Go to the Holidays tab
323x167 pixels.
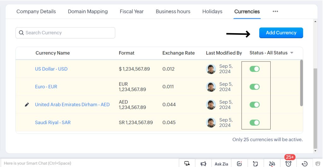[x=212, y=12]
